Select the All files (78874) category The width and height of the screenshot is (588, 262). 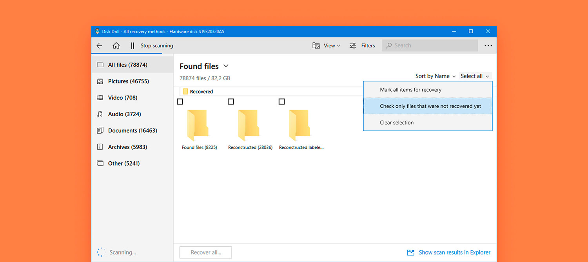(x=132, y=65)
